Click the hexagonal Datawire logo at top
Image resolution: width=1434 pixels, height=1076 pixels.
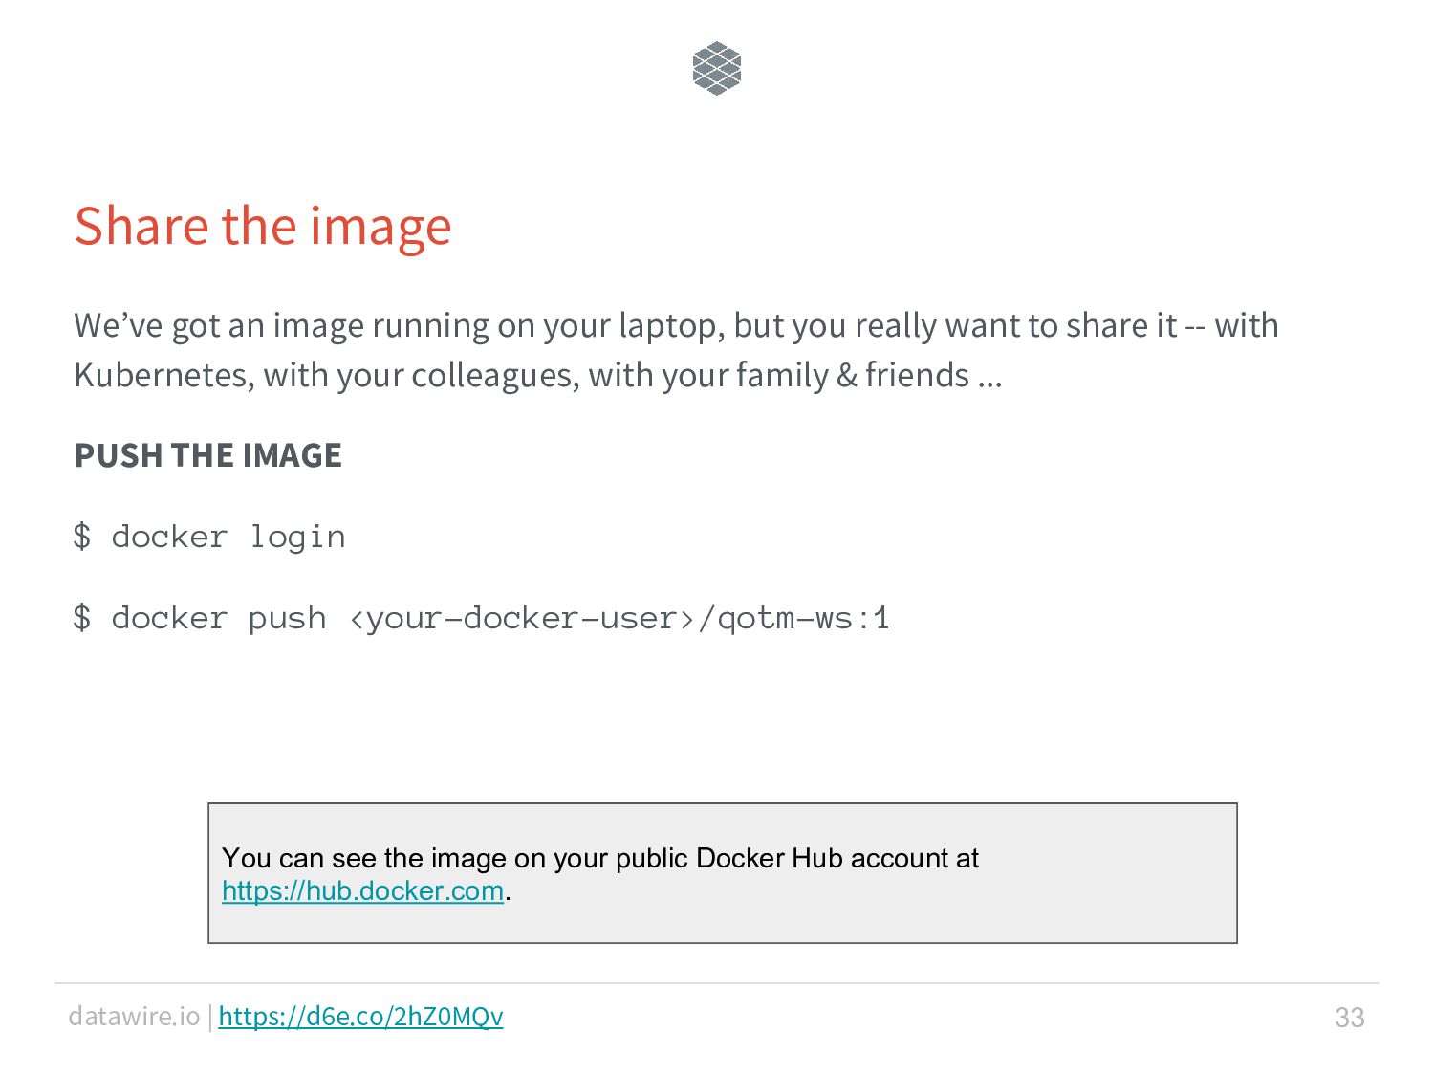pyautogui.click(x=717, y=68)
